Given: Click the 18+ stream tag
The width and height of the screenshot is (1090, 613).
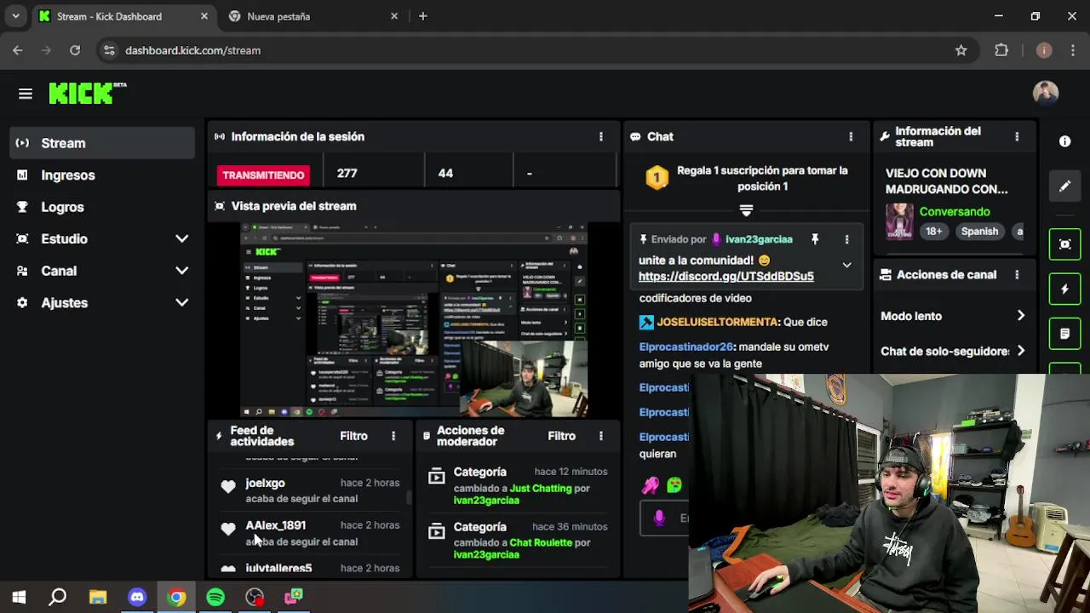Looking at the screenshot, I should (934, 232).
